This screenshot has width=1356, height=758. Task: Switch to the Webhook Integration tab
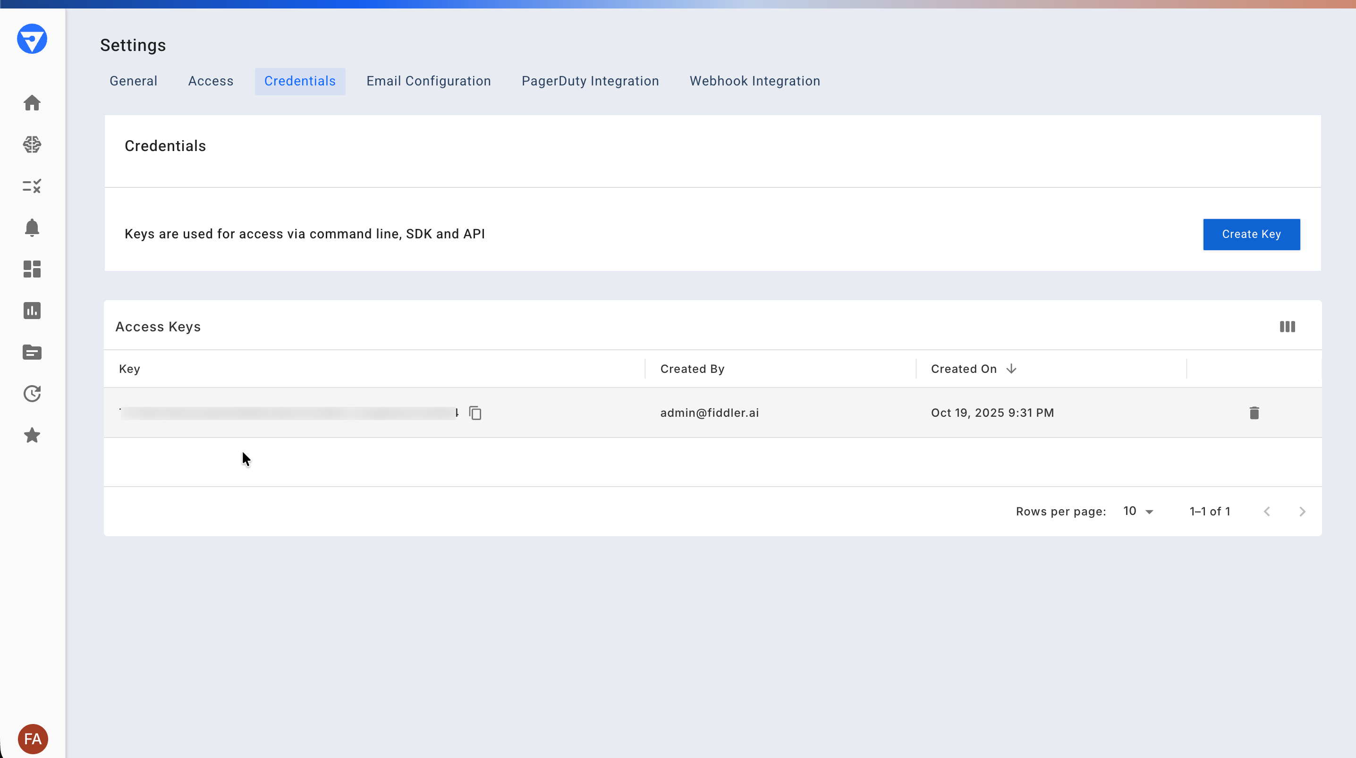click(x=754, y=81)
